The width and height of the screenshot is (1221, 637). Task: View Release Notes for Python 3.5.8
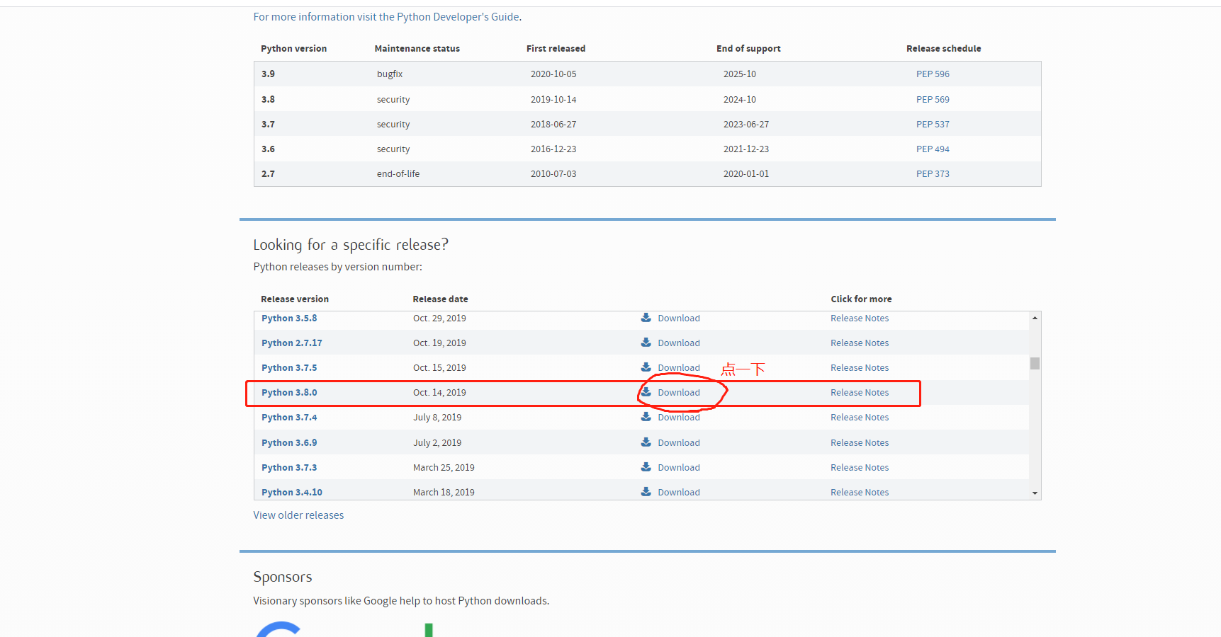pyautogui.click(x=860, y=318)
